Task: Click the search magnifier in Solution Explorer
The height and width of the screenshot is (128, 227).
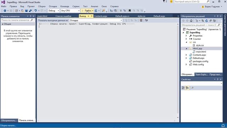Action: (219, 25)
